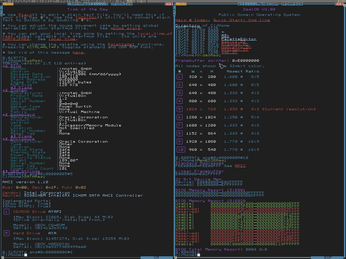Collapse the System section

(x=15, y=90)
